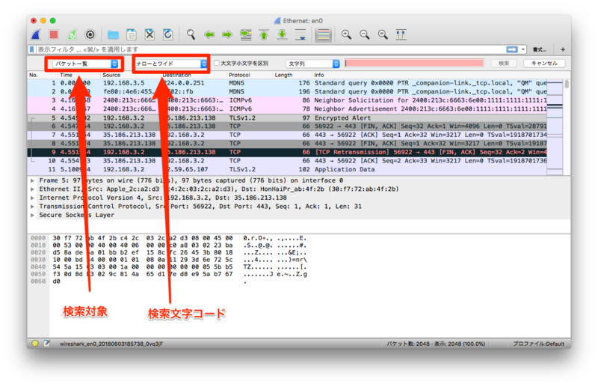The width and height of the screenshot is (598, 387).
Task: Select packet 5 Encrypted Alert row
Action: [287, 118]
